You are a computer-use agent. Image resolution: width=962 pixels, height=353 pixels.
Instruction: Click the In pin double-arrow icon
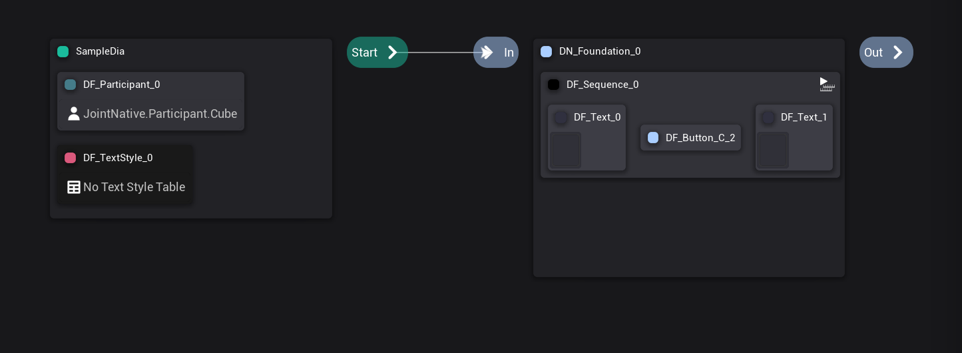click(x=487, y=53)
